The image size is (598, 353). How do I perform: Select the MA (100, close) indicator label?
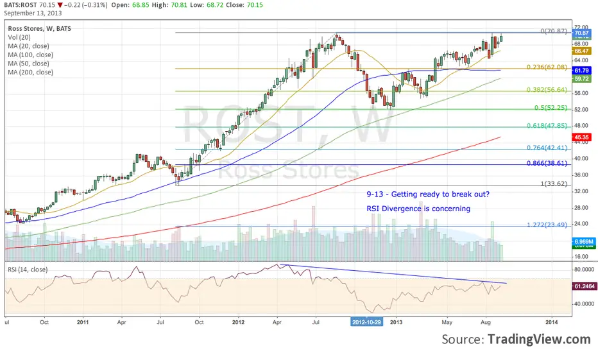point(31,55)
